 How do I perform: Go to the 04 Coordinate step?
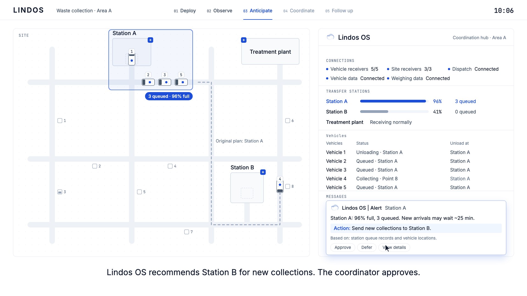pos(299,11)
